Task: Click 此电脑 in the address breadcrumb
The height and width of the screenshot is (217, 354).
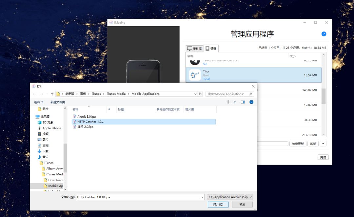Action: (x=70, y=94)
